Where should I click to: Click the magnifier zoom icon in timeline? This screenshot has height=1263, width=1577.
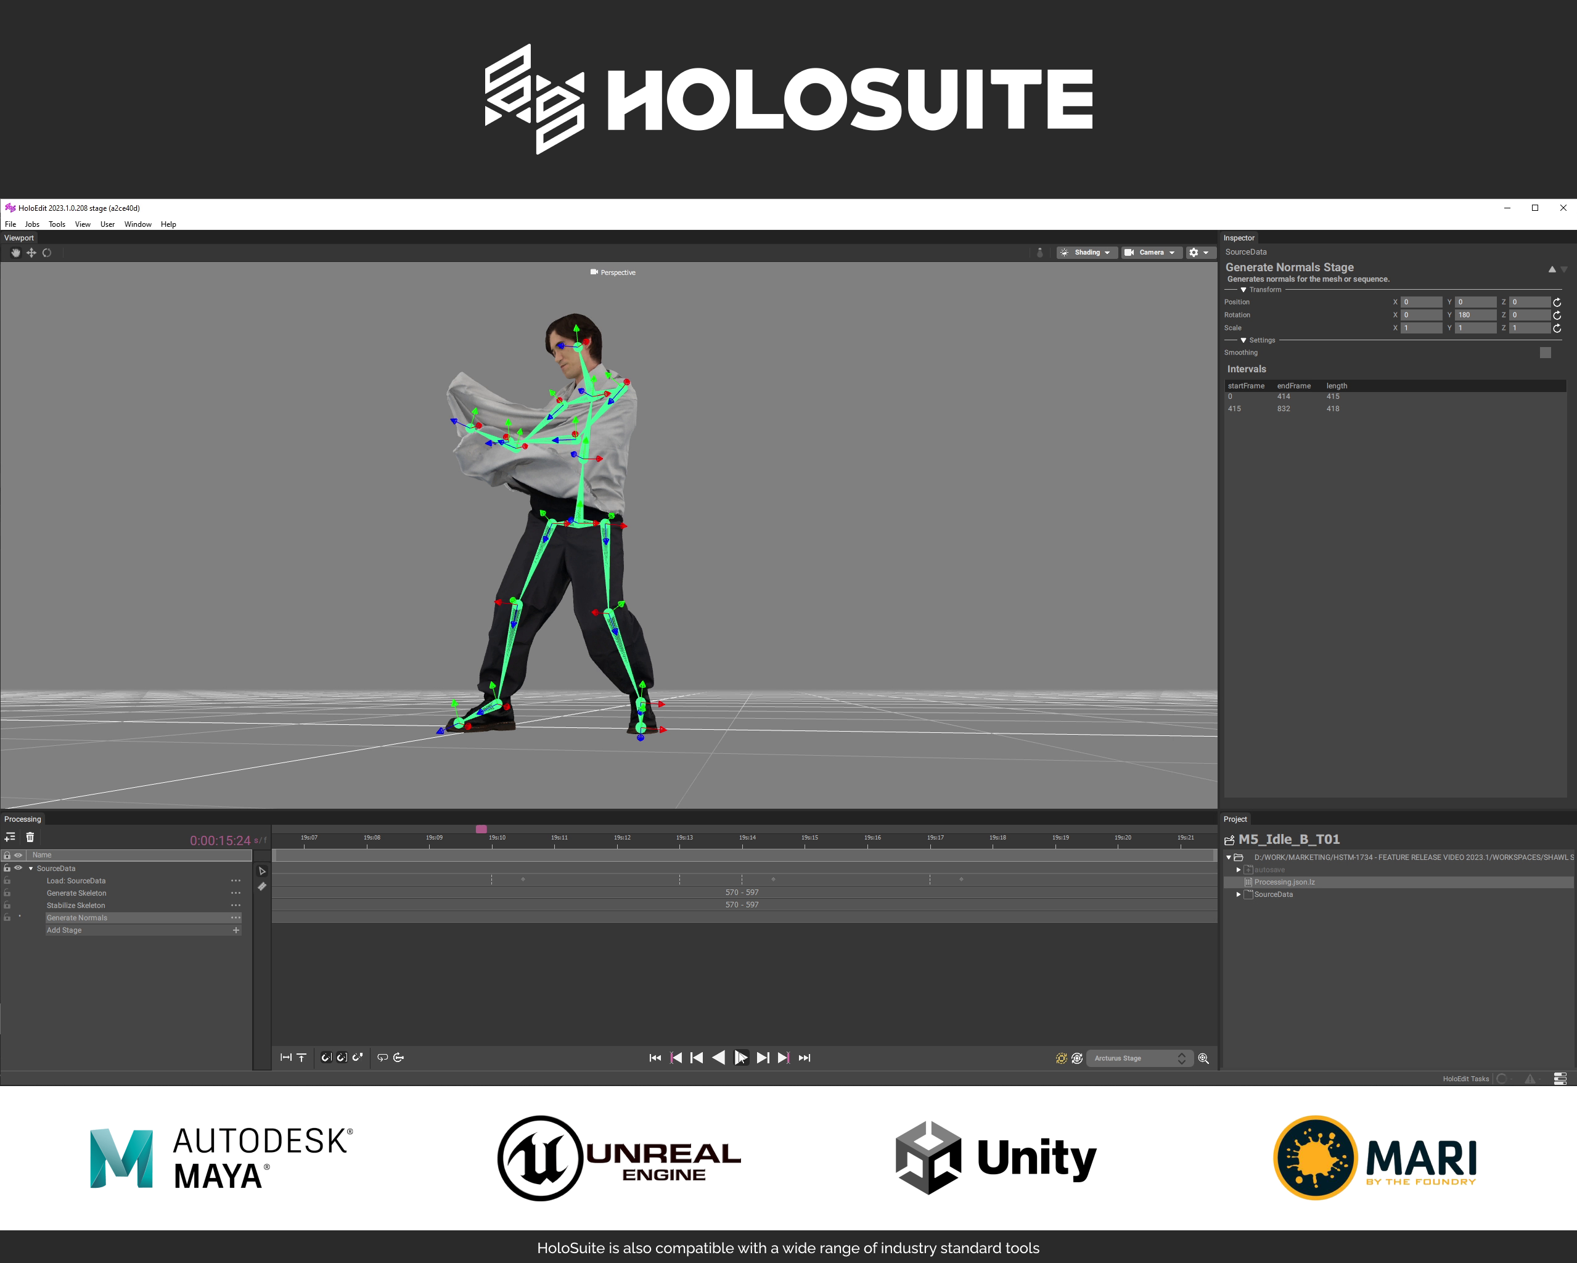(x=1203, y=1058)
